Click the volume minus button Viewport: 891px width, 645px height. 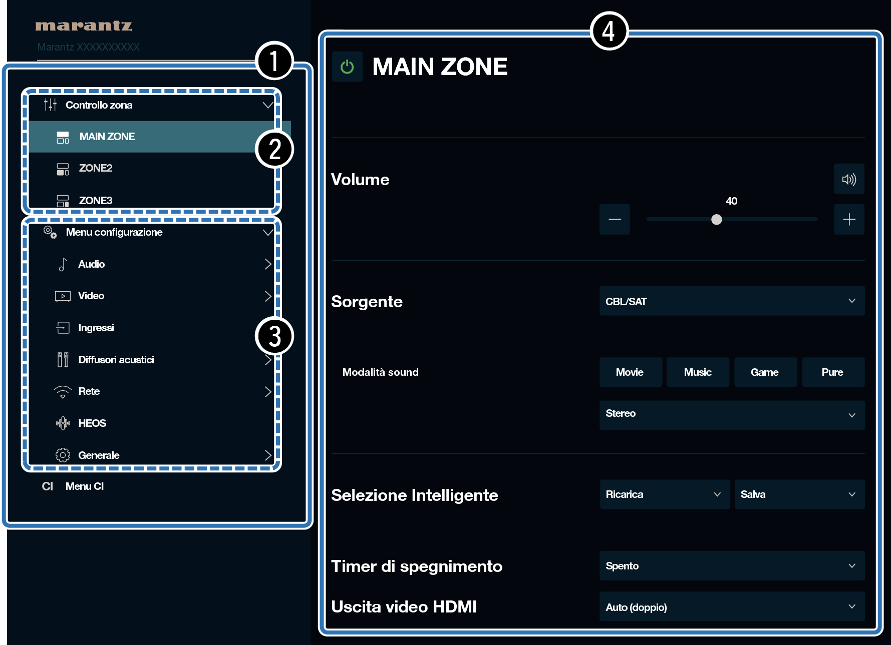pyautogui.click(x=615, y=219)
